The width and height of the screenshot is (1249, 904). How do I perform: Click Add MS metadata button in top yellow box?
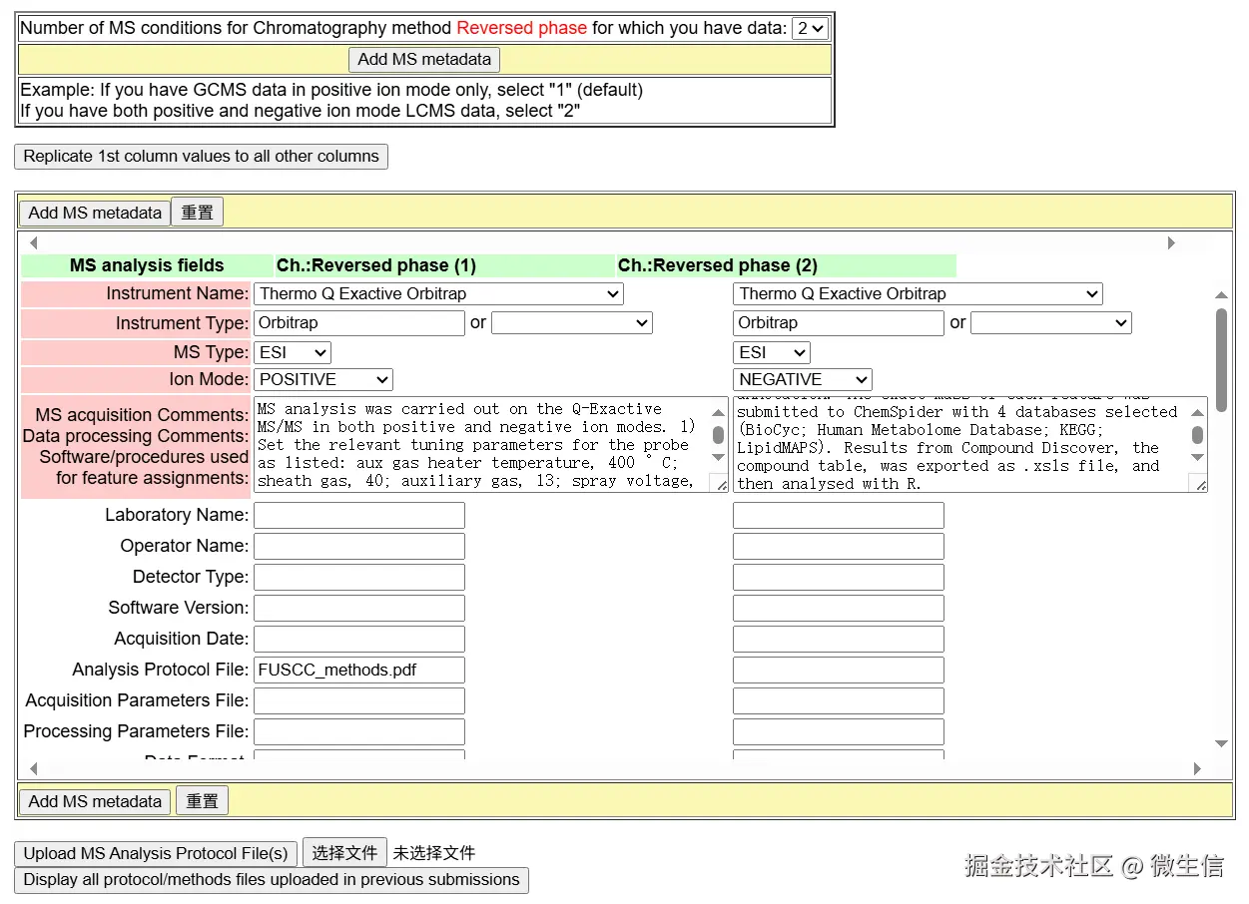424,59
